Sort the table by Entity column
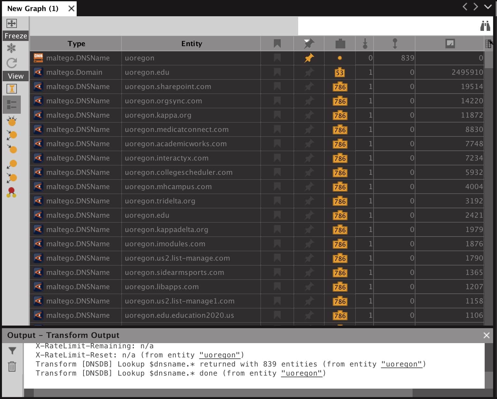Viewport: 497px width, 399px height. (x=191, y=44)
